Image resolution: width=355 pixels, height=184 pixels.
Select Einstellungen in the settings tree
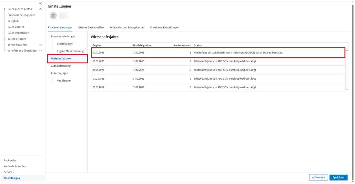pos(65,44)
